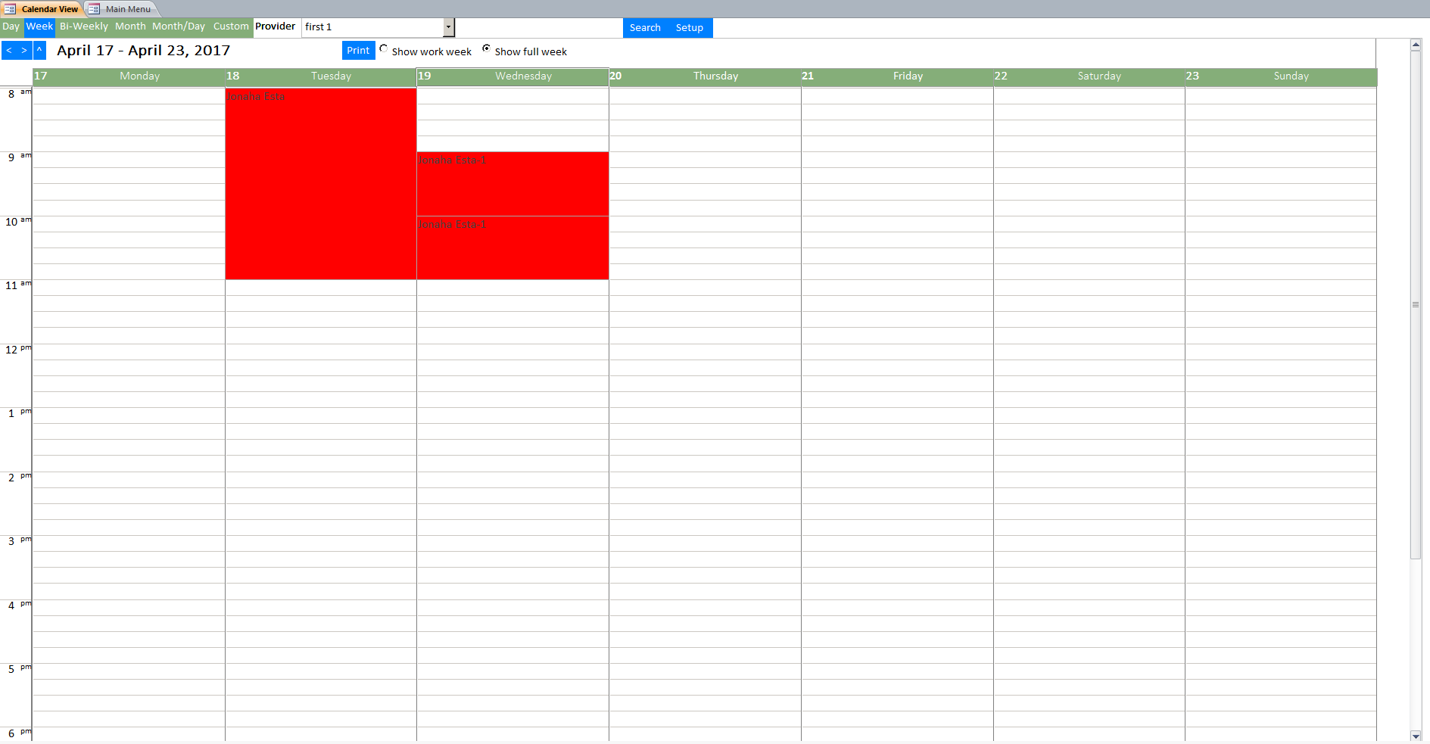Click the 6 pm time label
This screenshot has width=1430, height=744.
(x=20, y=733)
